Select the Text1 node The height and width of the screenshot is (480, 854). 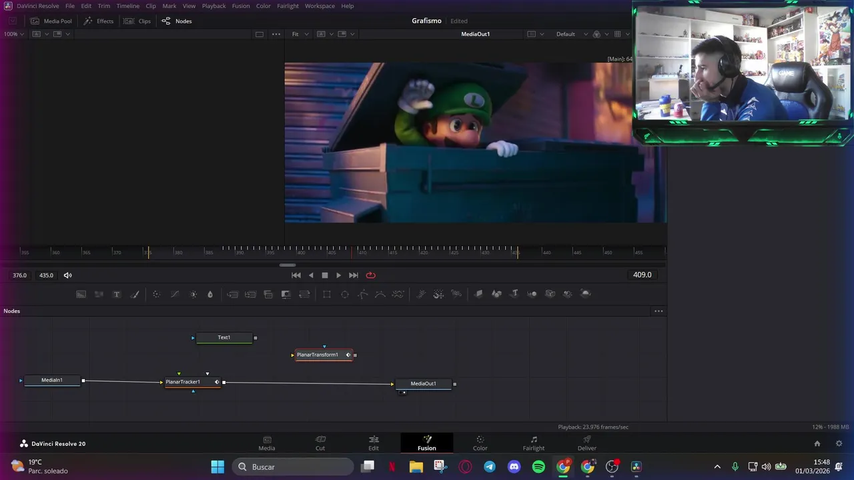coord(224,338)
